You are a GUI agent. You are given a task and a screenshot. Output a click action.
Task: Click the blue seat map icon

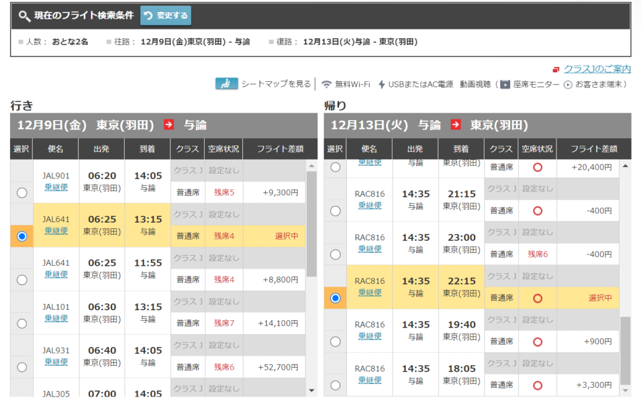pos(227,84)
